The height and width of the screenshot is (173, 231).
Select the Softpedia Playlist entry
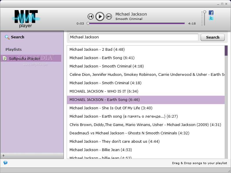coord(31,58)
